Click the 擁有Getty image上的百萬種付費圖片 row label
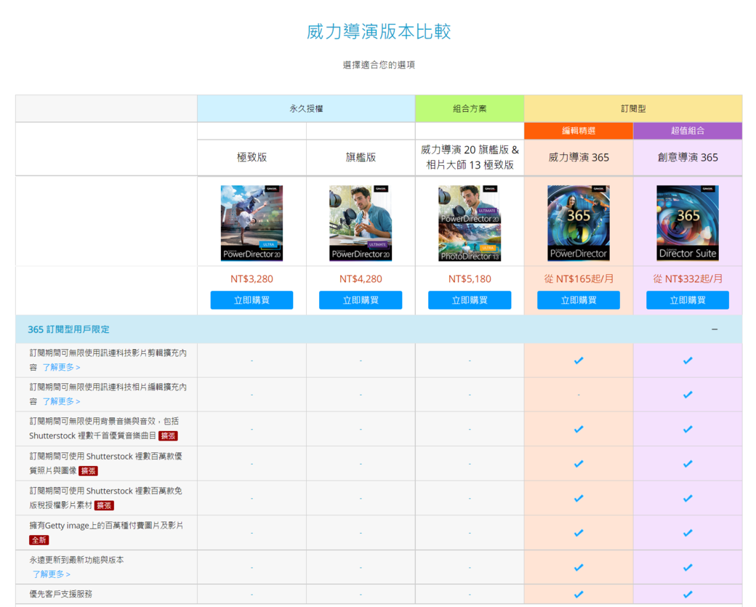This screenshot has width=756, height=607. click(106, 526)
